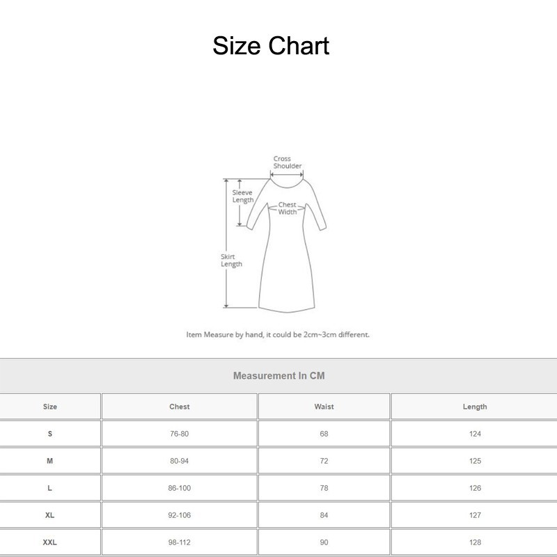Screen dimensions: 557x557
Task: Click length value 128
Action: (x=475, y=542)
